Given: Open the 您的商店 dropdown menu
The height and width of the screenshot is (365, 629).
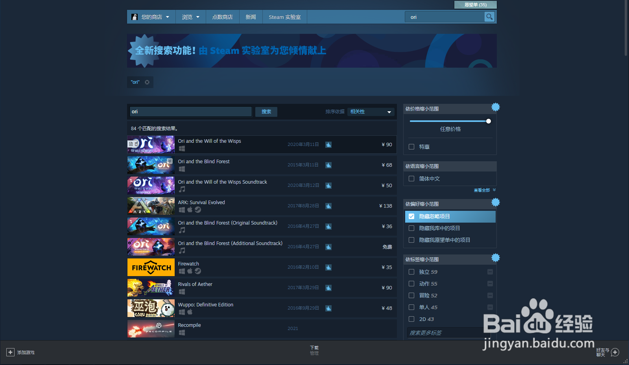Looking at the screenshot, I should pyautogui.click(x=151, y=17).
